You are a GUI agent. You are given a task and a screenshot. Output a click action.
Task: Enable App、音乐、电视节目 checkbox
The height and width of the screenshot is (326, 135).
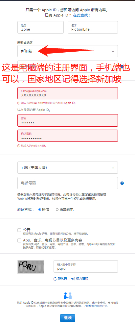coord(19,240)
